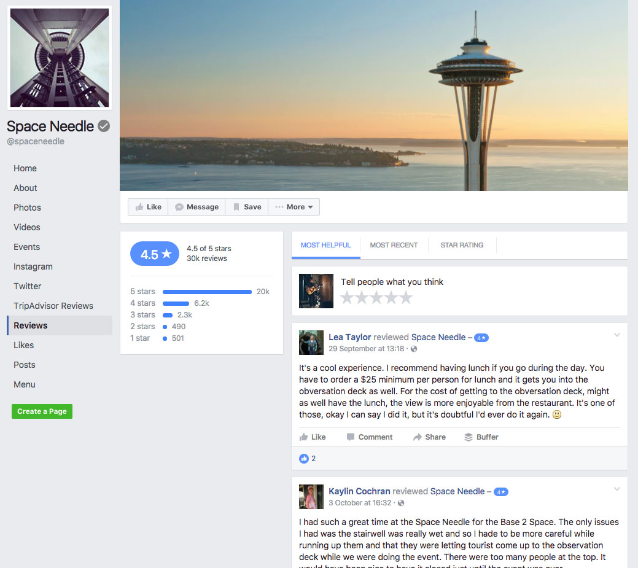
Task: Open the More dropdown menu
Action: click(294, 207)
